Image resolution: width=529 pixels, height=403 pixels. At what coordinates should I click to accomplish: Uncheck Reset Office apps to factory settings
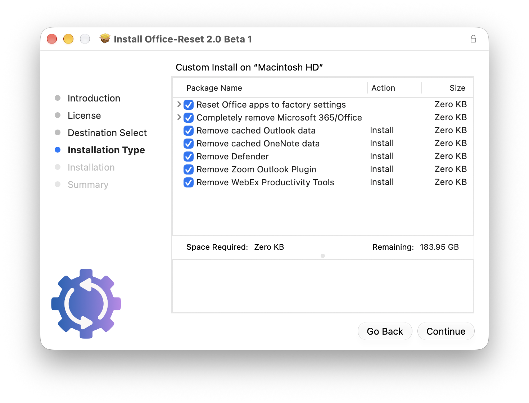189,105
